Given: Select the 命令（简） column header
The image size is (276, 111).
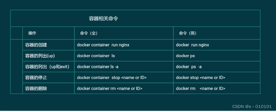Looking at the screenshot, I should (188, 33).
